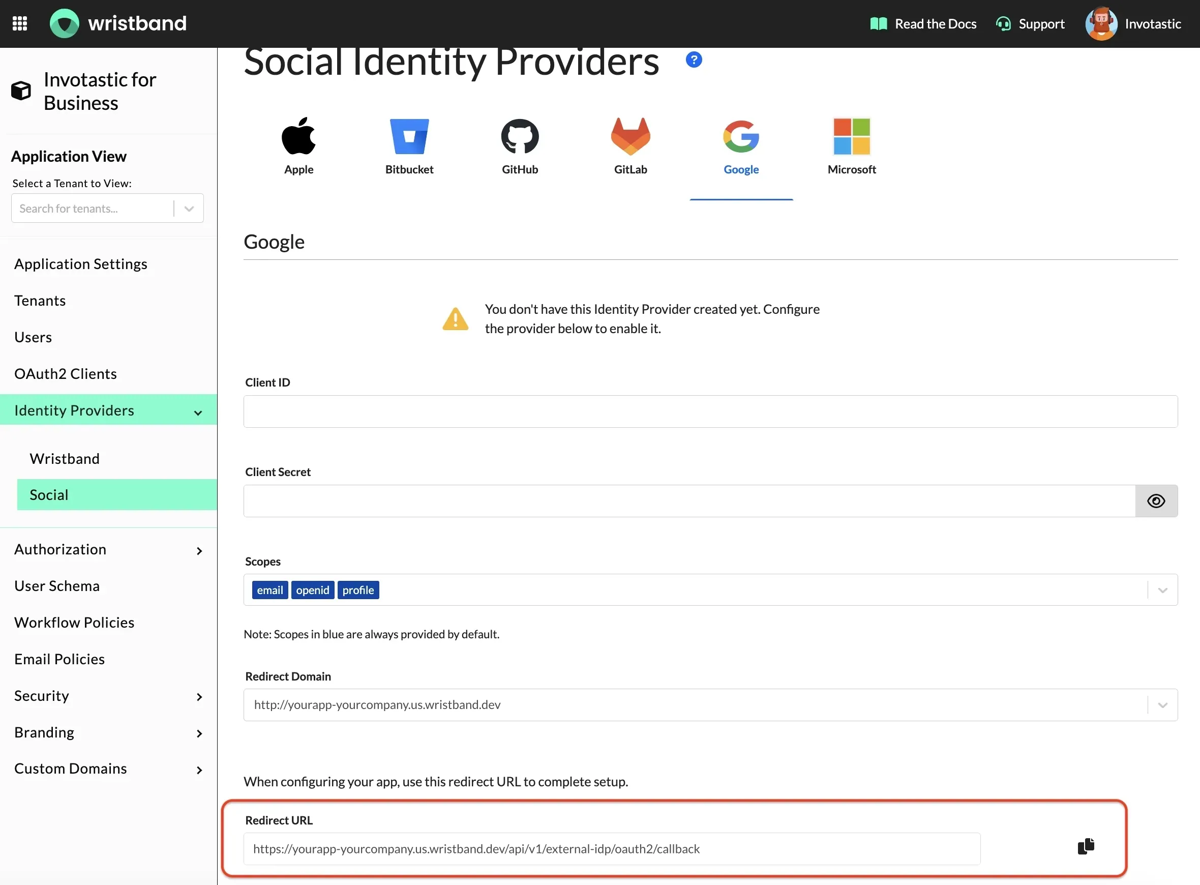
Task: Expand the Branding section
Action: pyautogui.click(x=108, y=732)
